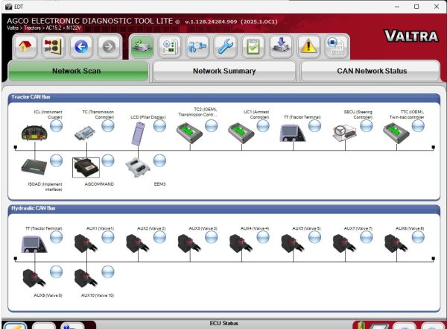Screen dimensions: 447x329
Task: Open the clipboard checklist toolbar icon
Action: [253, 46]
